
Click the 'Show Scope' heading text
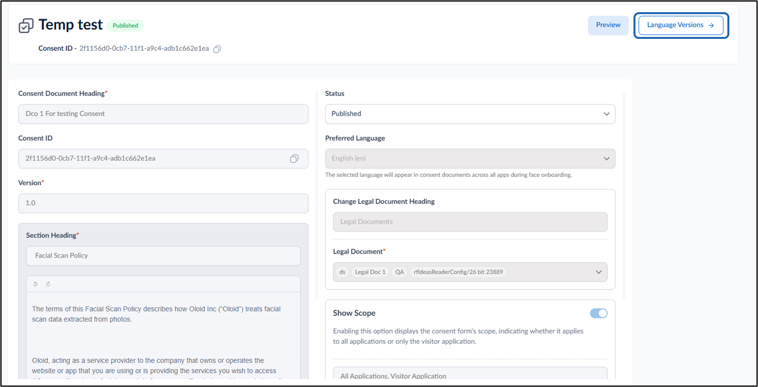click(x=354, y=313)
